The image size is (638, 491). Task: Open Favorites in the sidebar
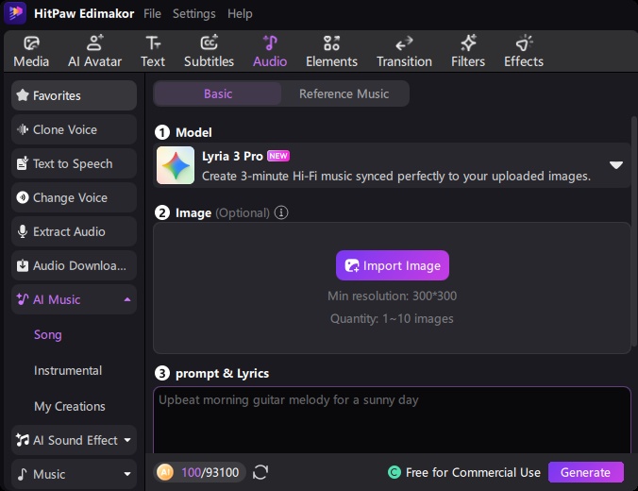pos(74,95)
